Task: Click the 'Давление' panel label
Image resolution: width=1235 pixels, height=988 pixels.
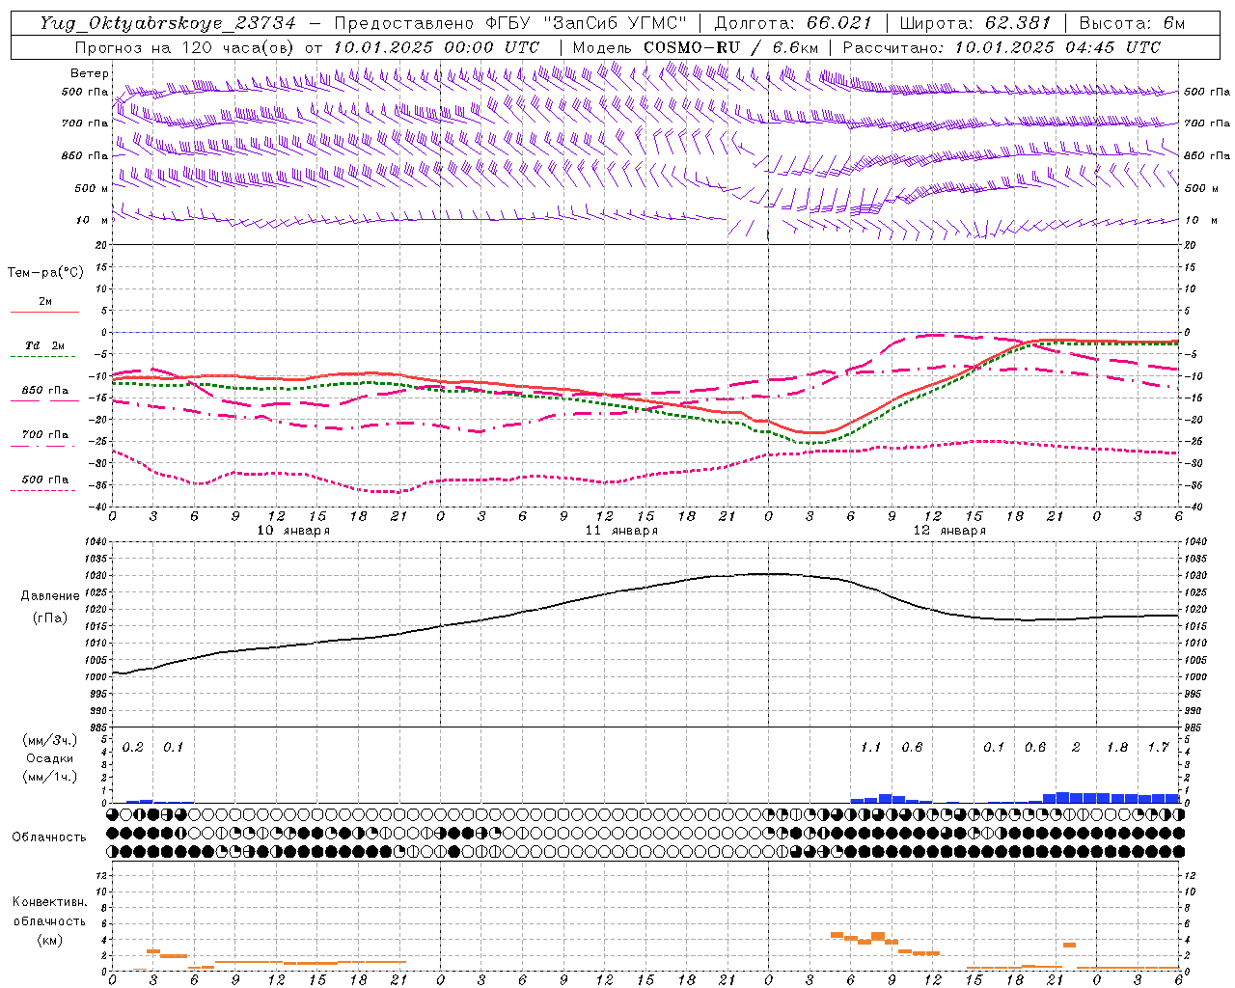Action: tap(50, 596)
